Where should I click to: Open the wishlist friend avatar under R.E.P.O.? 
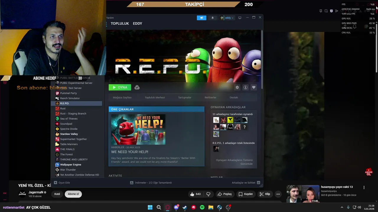click(216, 149)
